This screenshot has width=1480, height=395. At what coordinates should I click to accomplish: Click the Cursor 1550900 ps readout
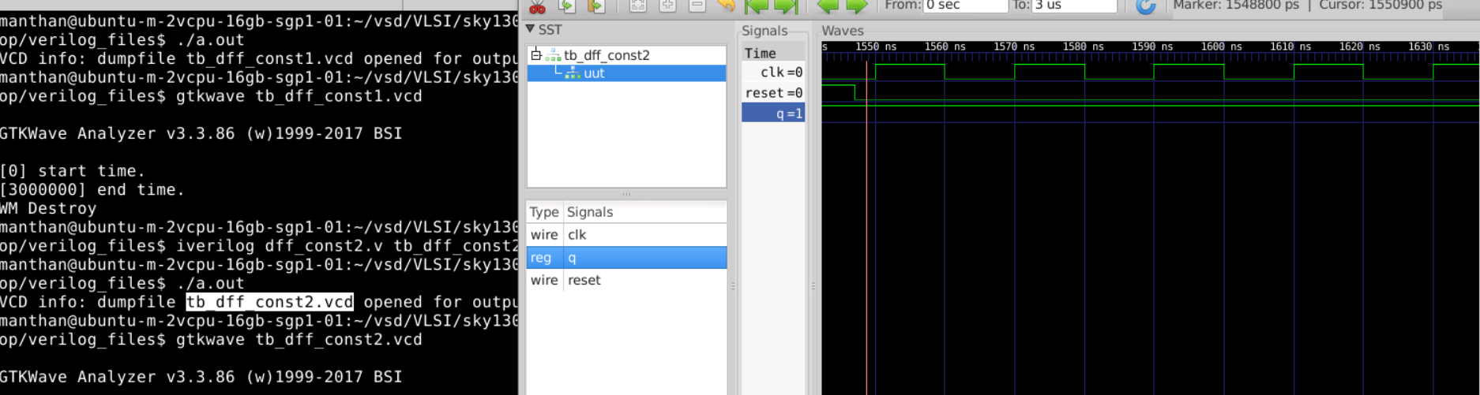pyautogui.click(x=1380, y=6)
